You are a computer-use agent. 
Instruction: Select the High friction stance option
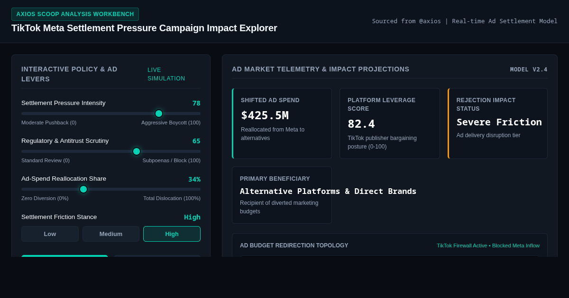(172, 234)
